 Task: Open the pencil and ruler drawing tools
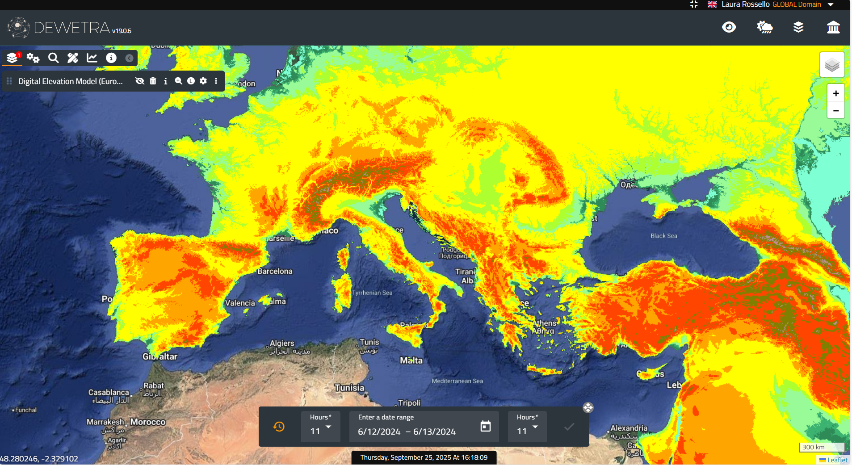click(73, 58)
